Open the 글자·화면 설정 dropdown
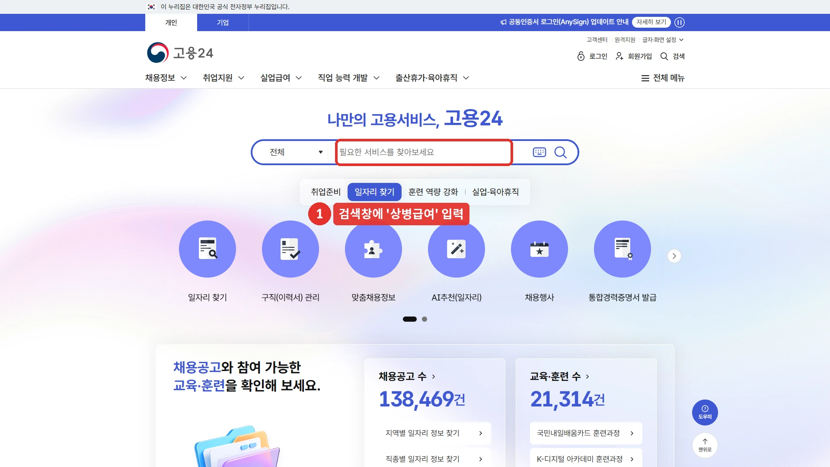Screen dimensions: 830x467 [663, 40]
